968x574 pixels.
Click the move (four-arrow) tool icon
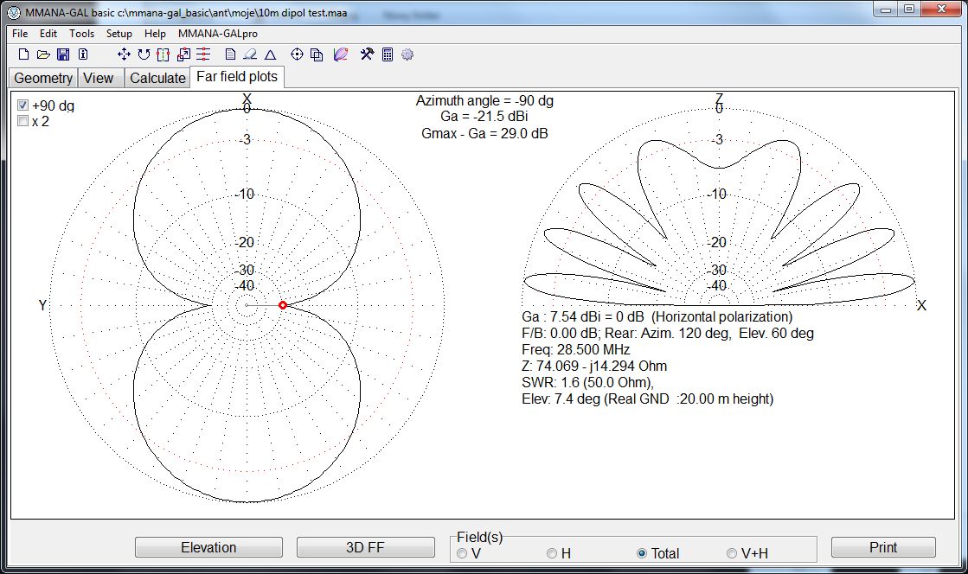point(124,54)
